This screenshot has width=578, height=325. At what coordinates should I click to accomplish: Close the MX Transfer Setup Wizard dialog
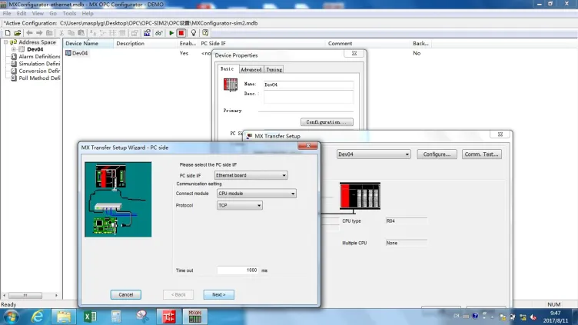pos(308,146)
